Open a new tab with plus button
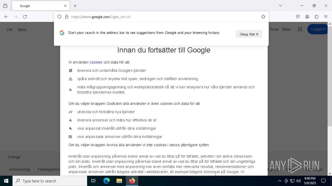The width and height of the screenshot is (332, 186). (75, 6)
